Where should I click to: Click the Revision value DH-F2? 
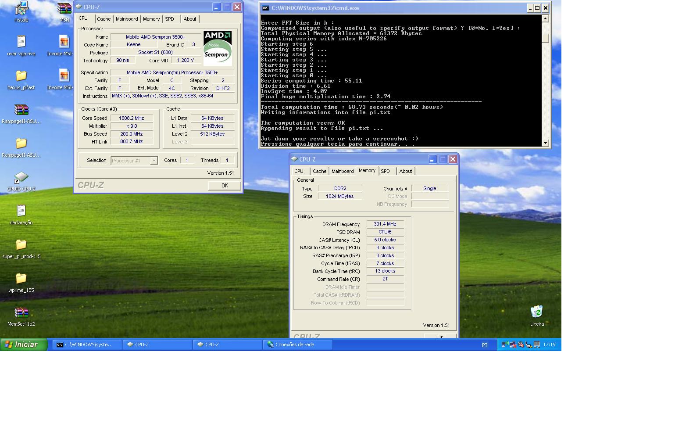click(223, 88)
